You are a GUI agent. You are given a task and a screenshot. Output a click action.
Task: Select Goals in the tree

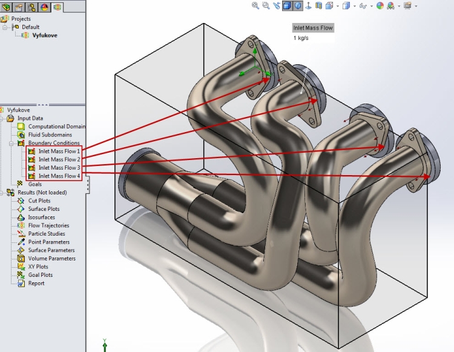[35, 184]
